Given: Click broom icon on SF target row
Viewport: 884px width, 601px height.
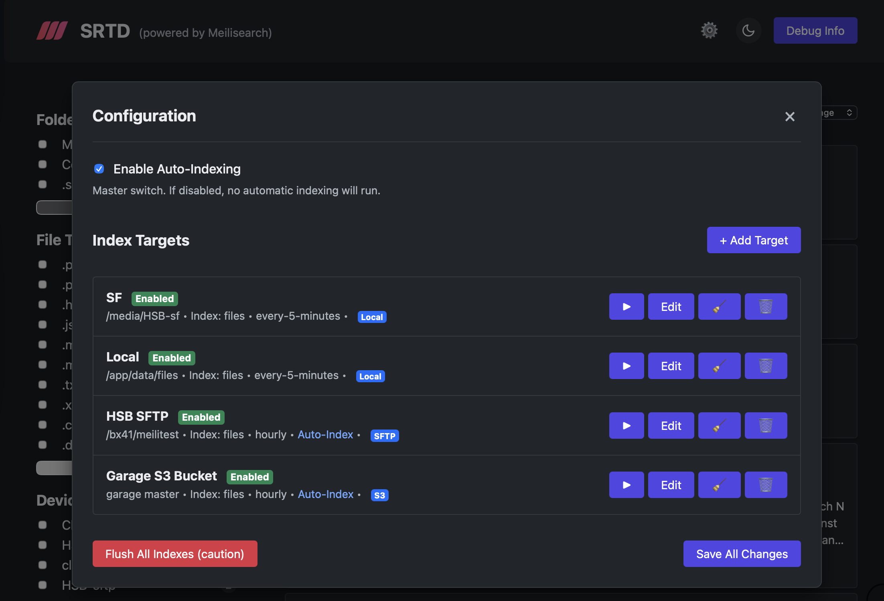Looking at the screenshot, I should click(x=719, y=307).
